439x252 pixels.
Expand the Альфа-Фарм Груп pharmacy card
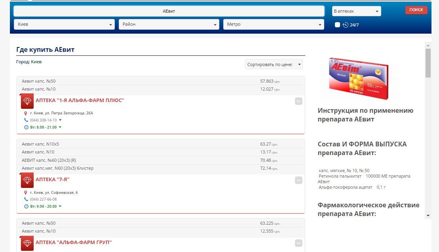pyautogui.click(x=298, y=243)
